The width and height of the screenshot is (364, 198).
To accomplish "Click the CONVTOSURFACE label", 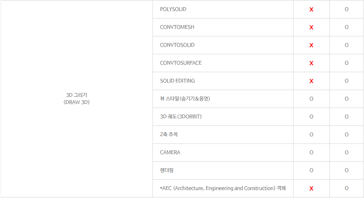I will [181, 63].
